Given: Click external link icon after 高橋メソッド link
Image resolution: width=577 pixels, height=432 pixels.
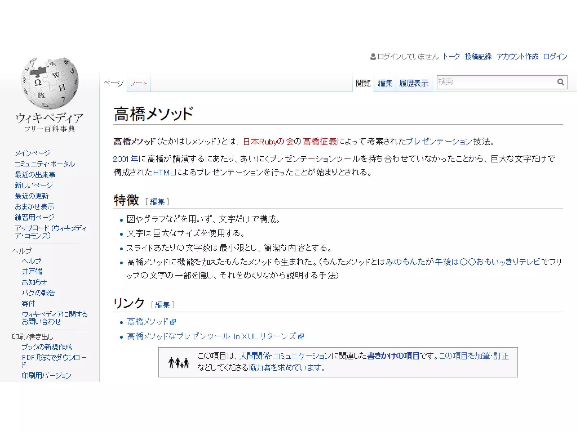Looking at the screenshot, I should [x=173, y=322].
